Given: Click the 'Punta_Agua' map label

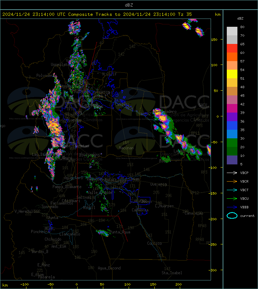Looking at the screenshot, I should click(120, 232).
